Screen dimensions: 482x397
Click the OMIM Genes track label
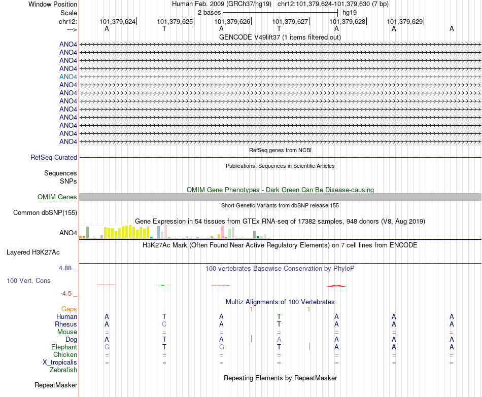point(57,197)
